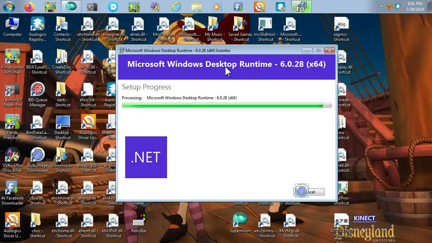The image size is (432, 243).
Task: Select cbva.dll shortcut icon
Action: point(37,193)
